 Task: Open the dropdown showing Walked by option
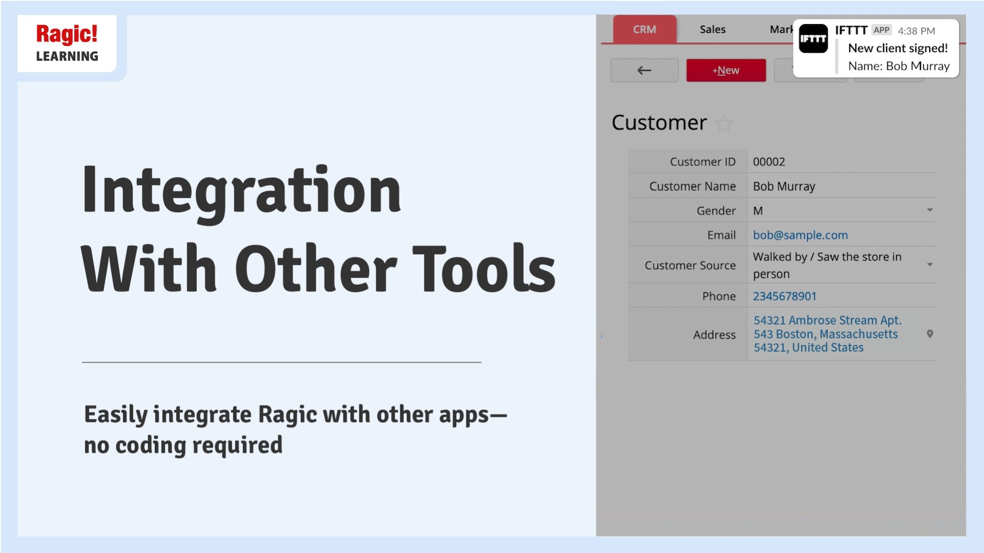point(930,265)
